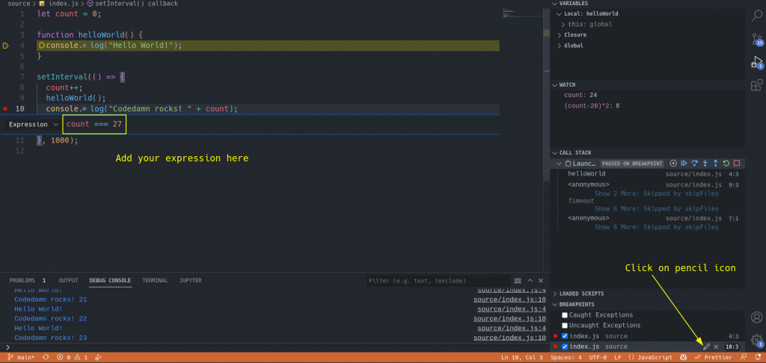Screen dimensions: 766x363
Task: Open the Extensions view
Action: pyautogui.click(x=756, y=85)
